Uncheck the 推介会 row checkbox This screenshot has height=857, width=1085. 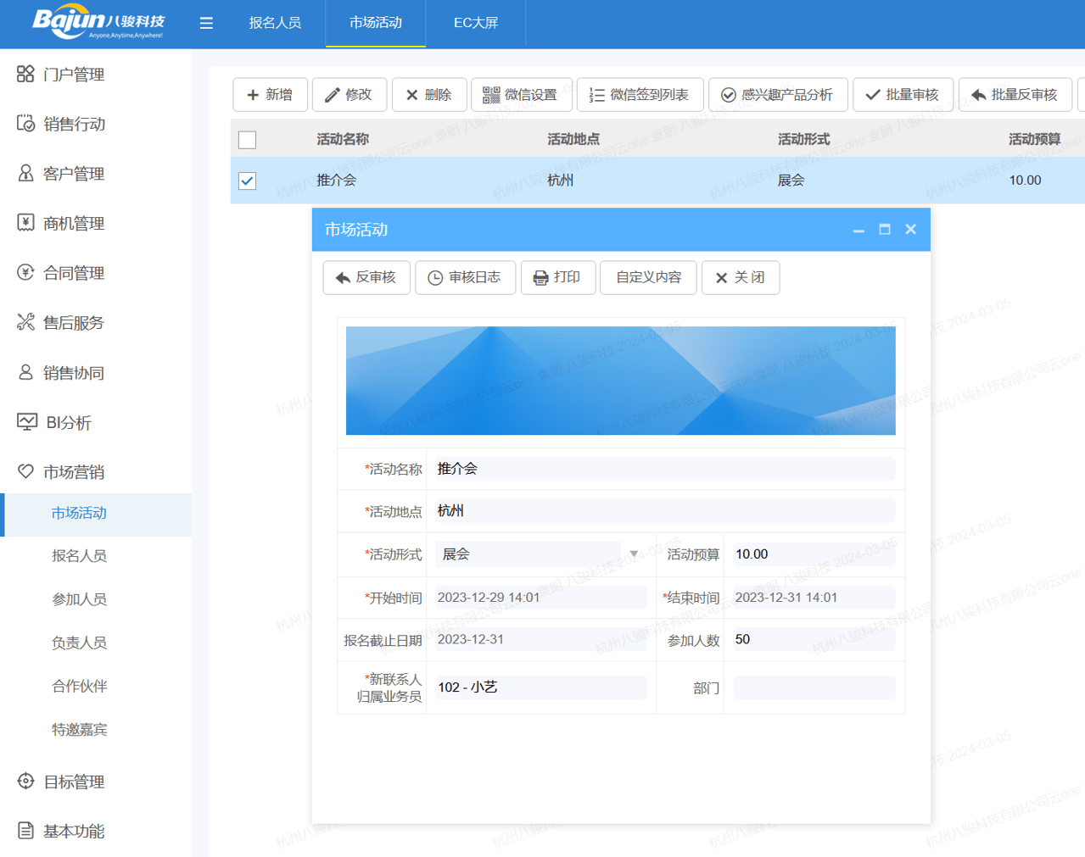point(247,181)
